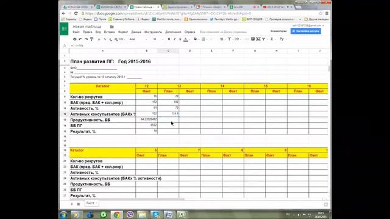The width and height of the screenshot is (390, 219).
Task: Switch to the active Новая таблица tab
Action: 144,7
